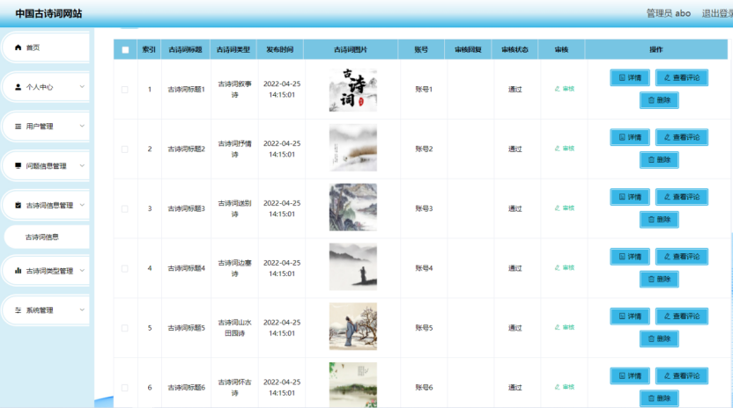Open the 古诗词 calligraphy image in row 1
Screen dimensions: 733x408
tap(353, 89)
